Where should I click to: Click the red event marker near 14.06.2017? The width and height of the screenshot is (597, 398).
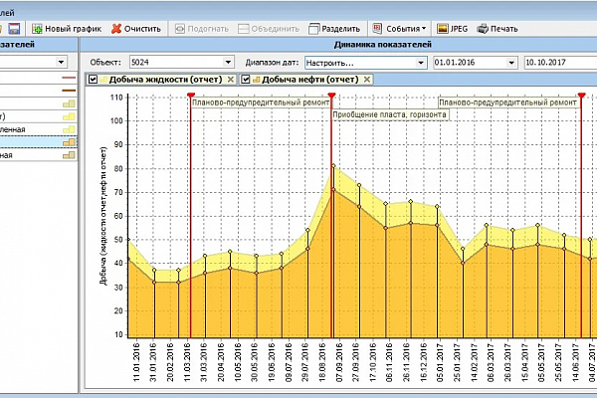(581, 95)
